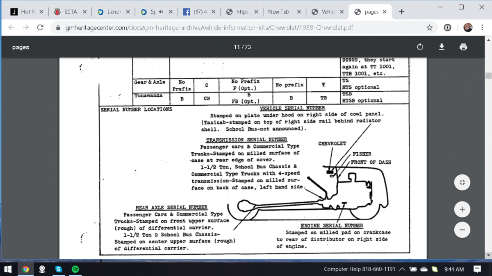The image size is (492, 276).
Task: Show hidden system tray icons
Action: tap(402, 269)
